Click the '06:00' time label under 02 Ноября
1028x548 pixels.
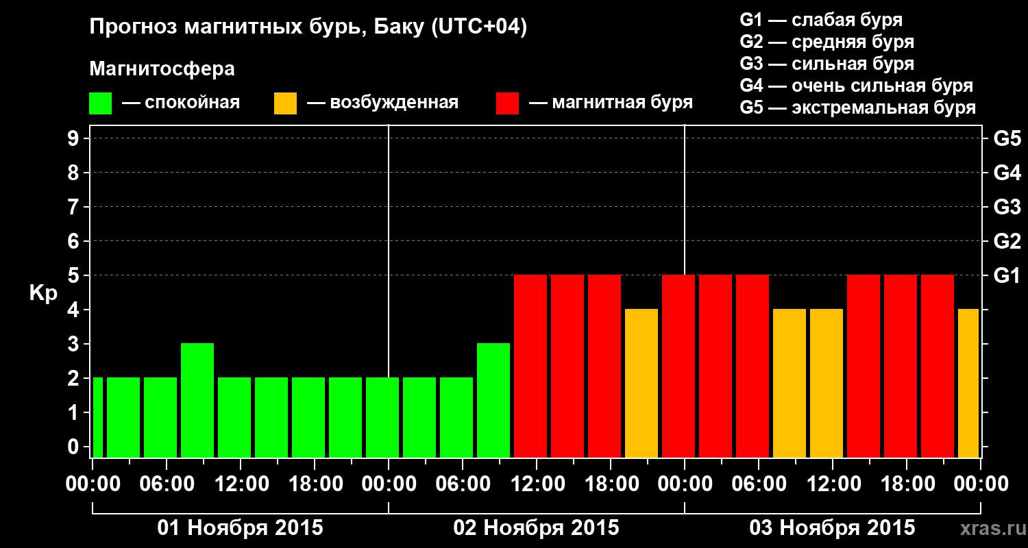pos(463,484)
